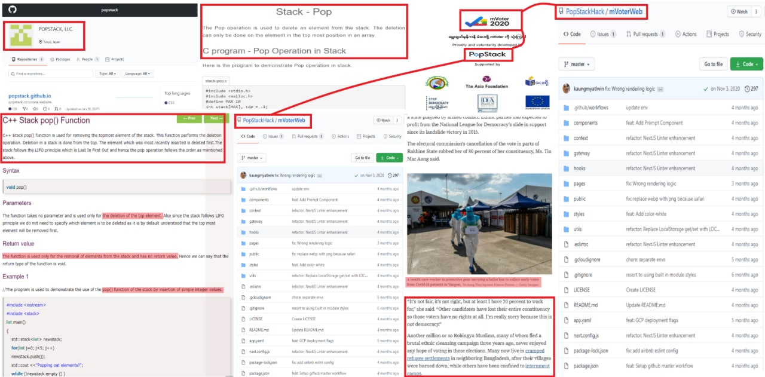Open PopStackHack owner link in smaller repo view
This screenshot has width=765, height=377.
(x=259, y=120)
